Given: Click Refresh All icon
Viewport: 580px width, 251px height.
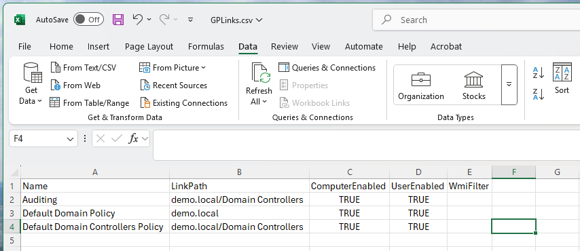Looking at the screenshot, I should click(x=261, y=73).
